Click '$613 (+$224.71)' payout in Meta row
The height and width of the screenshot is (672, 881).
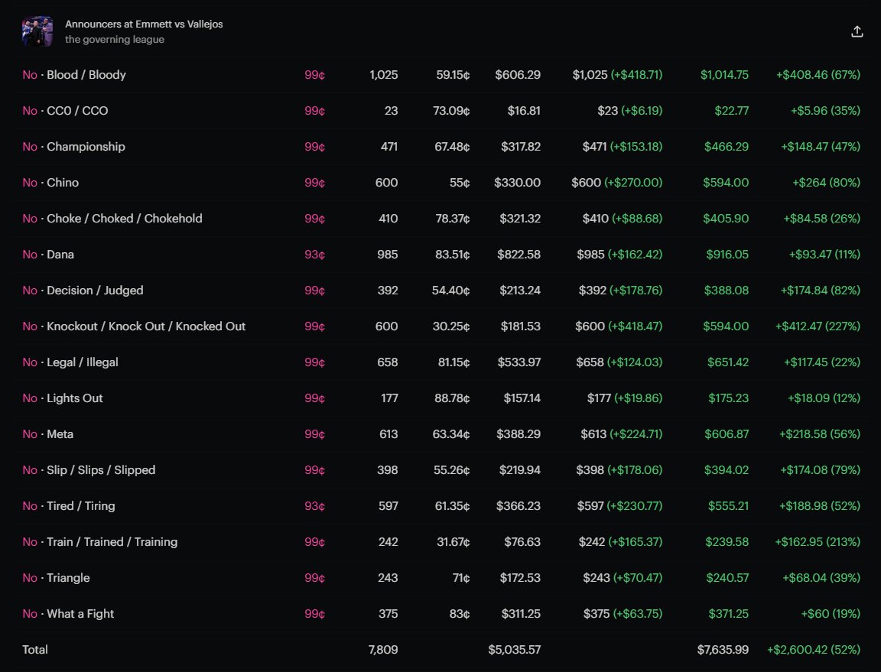pyautogui.click(x=622, y=434)
